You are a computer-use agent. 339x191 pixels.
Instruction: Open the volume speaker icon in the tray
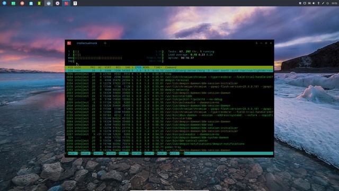pos(314,3)
